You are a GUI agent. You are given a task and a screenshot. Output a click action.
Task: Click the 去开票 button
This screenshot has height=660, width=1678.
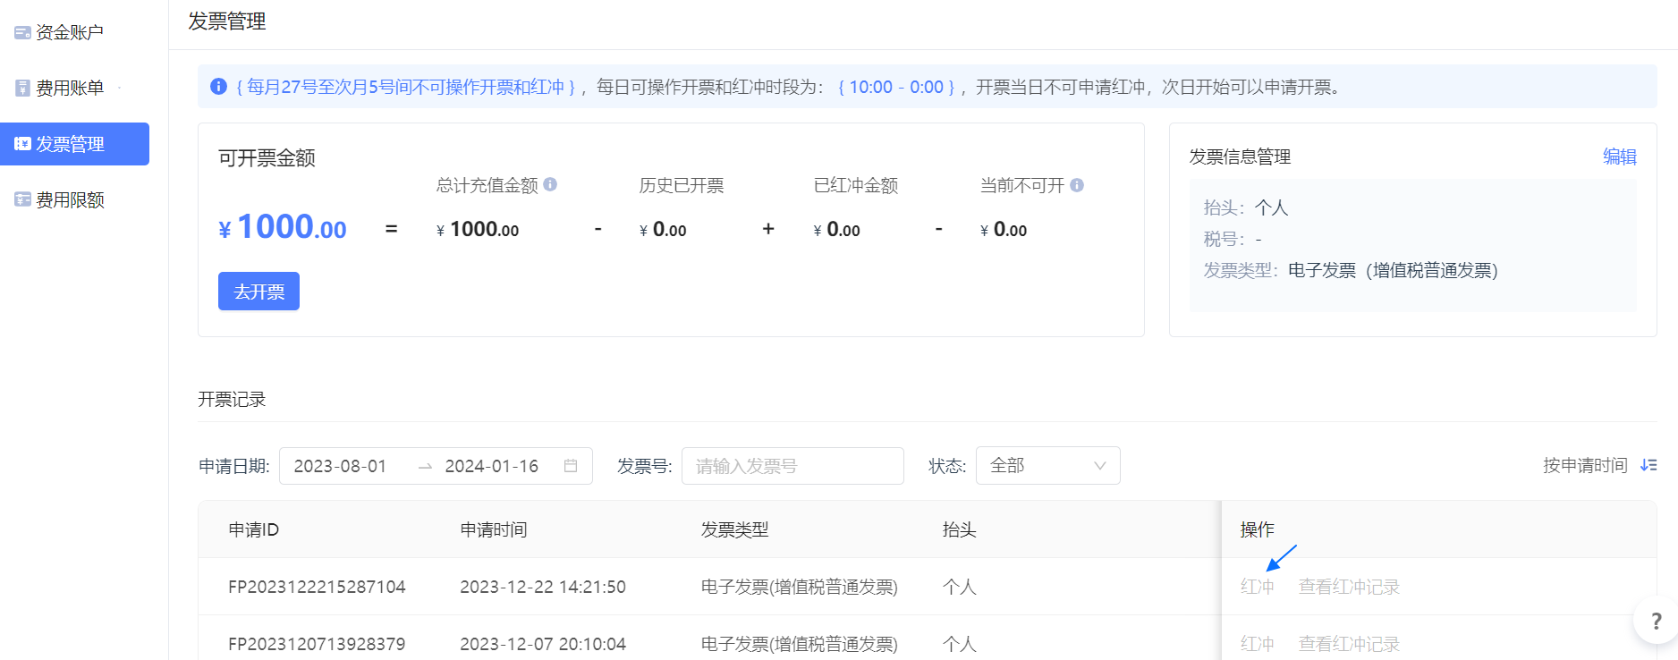click(258, 292)
